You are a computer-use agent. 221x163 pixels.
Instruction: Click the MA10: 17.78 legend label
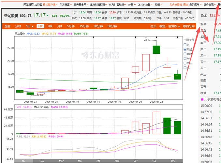(49, 34)
